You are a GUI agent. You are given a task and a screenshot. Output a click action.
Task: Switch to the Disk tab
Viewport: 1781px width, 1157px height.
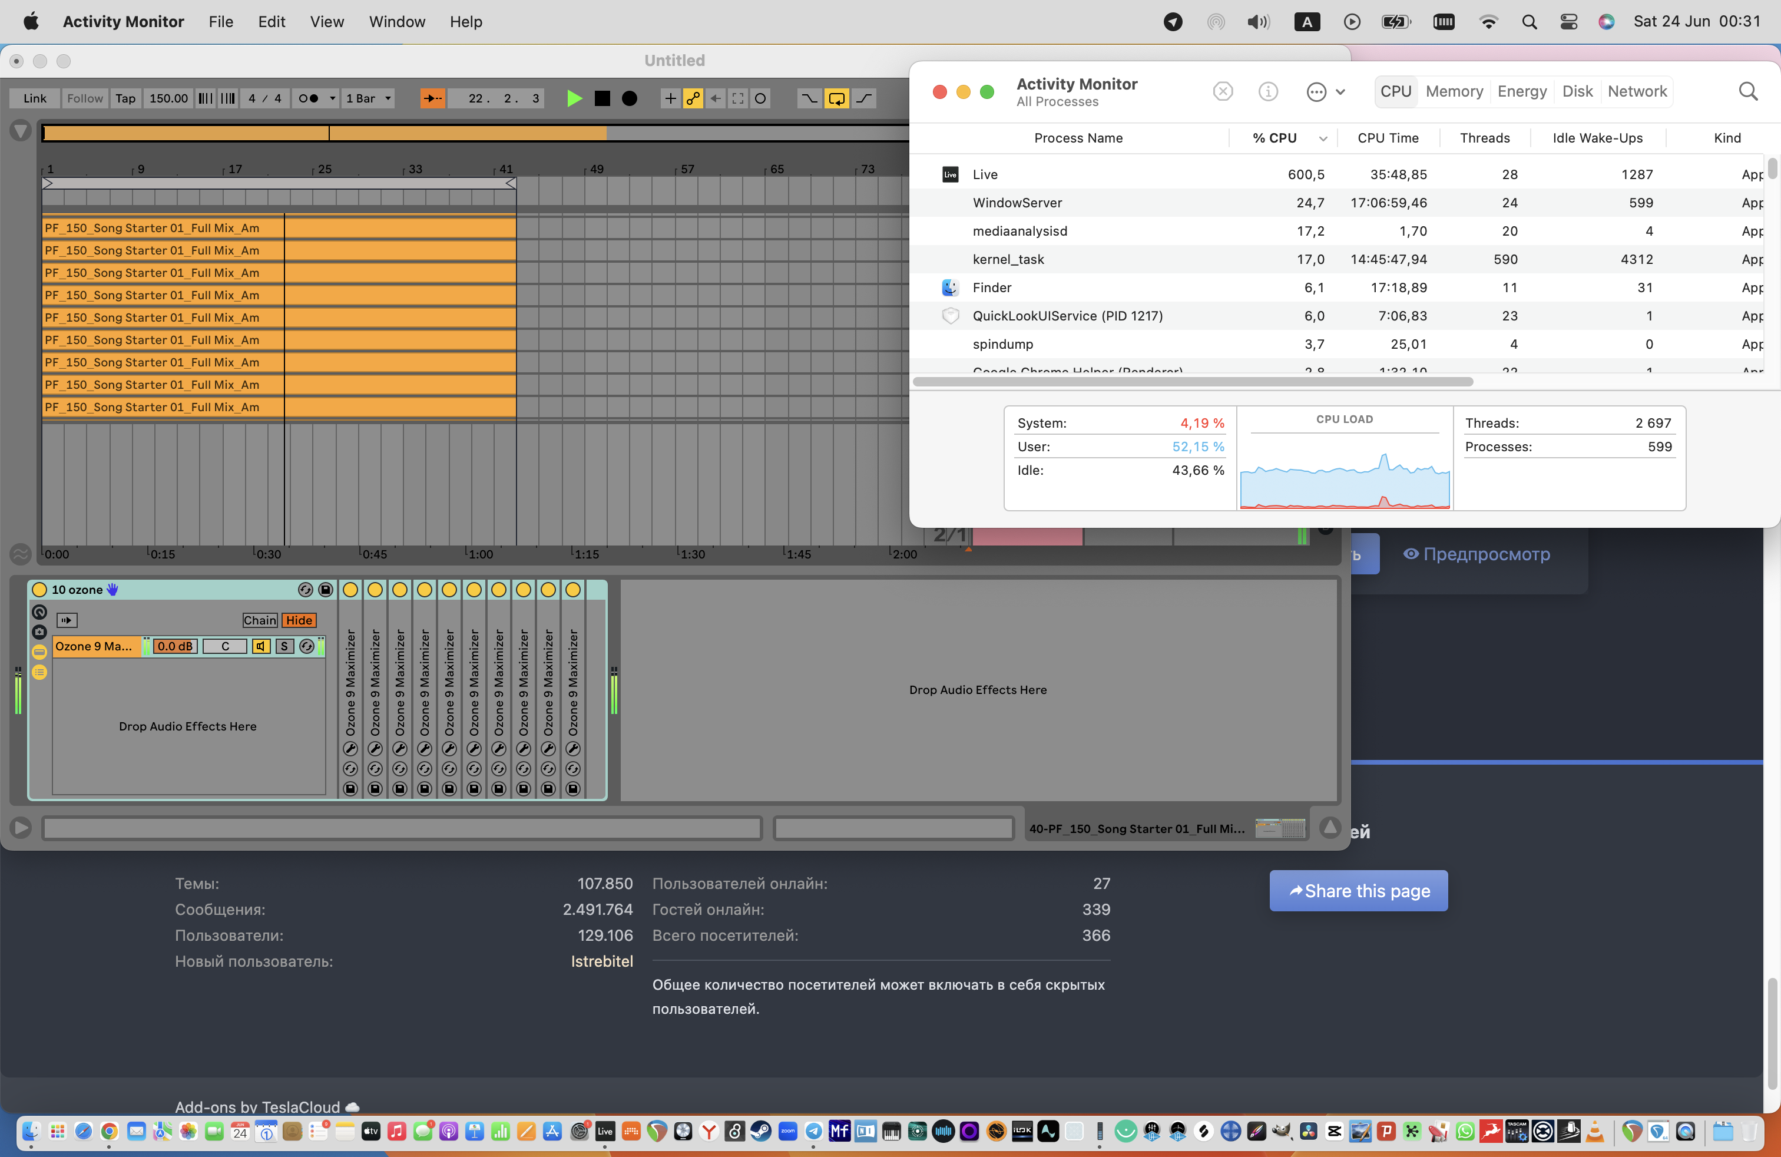pos(1577,91)
